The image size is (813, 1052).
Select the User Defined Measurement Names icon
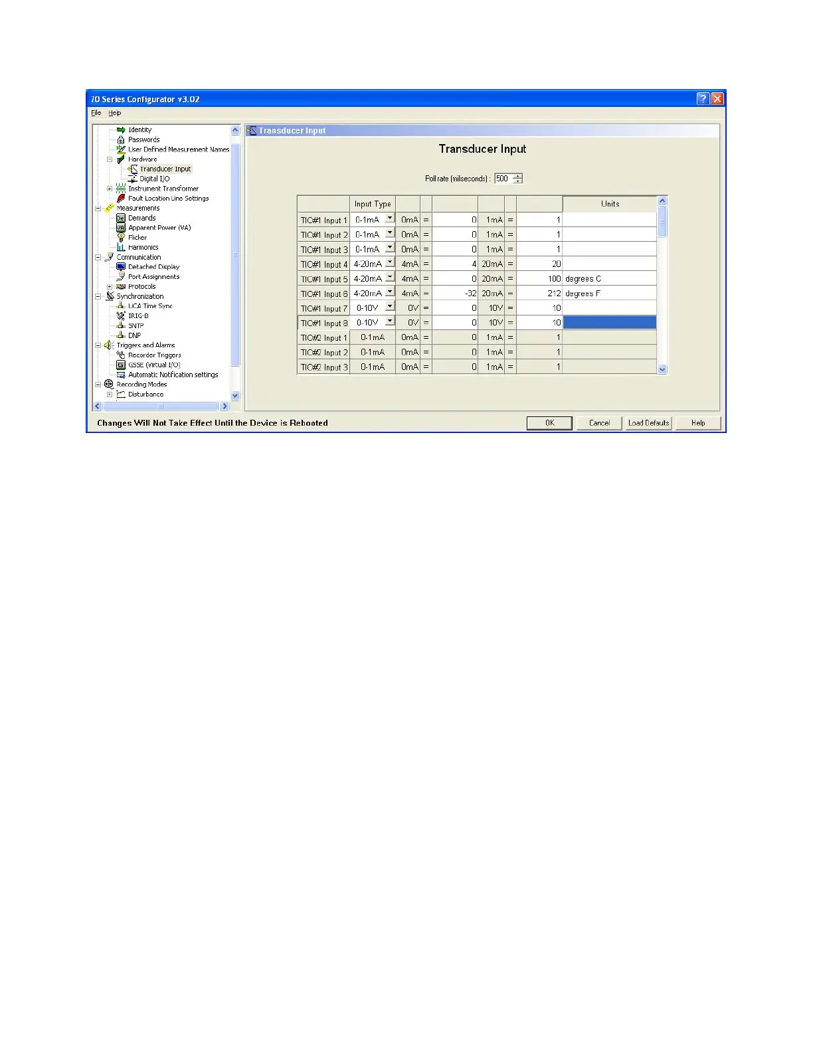click(x=121, y=149)
